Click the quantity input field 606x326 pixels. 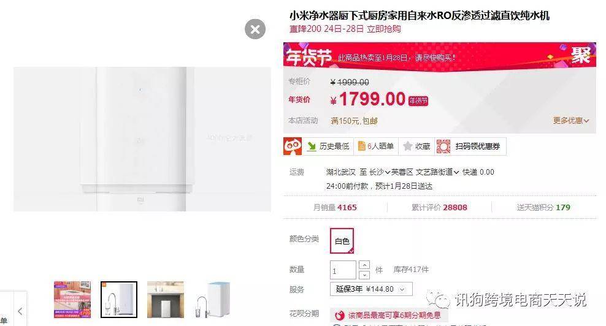[x=343, y=270]
